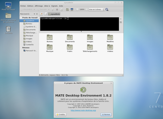Click the search magnifier icon in toolbar

[107, 10]
